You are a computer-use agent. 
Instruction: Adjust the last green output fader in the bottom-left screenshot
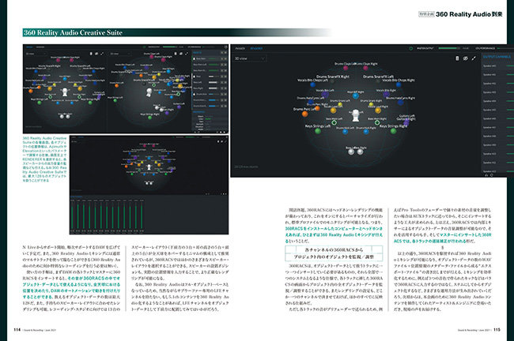coord(142,216)
